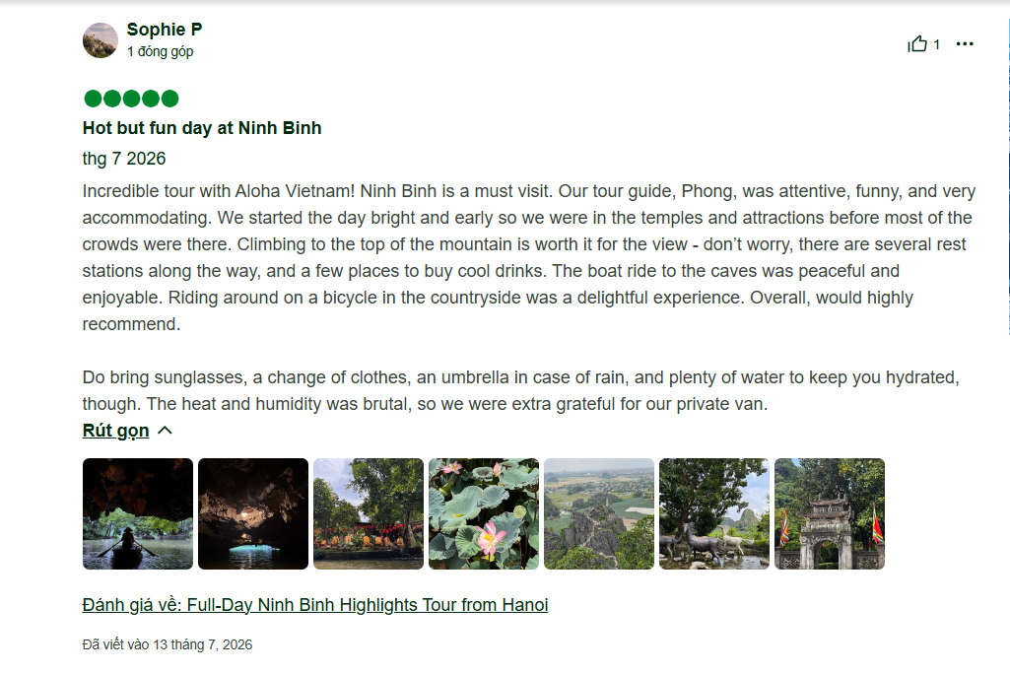Open the three-dot more options menu
Image resolution: width=1010 pixels, height=674 pixels.
click(965, 43)
